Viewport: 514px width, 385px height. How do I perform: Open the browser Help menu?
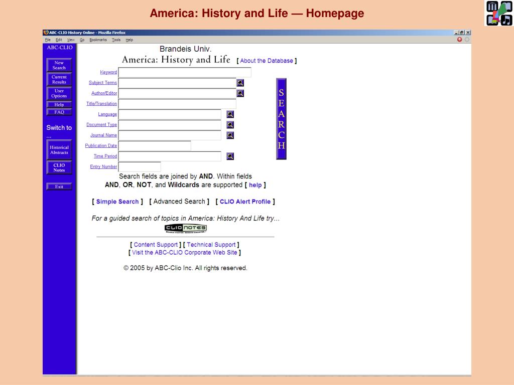click(129, 40)
